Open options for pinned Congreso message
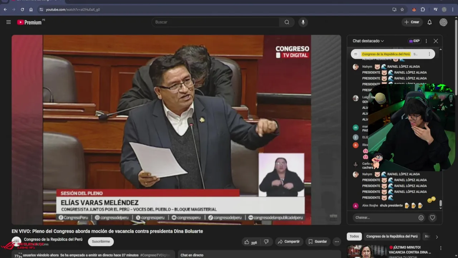The image size is (458, 258). tap(429, 54)
